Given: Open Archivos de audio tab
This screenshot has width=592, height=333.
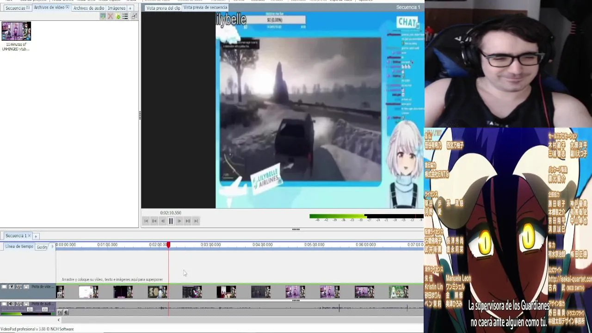Looking at the screenshot, I should pyautogui.click(x=88, y=8).
